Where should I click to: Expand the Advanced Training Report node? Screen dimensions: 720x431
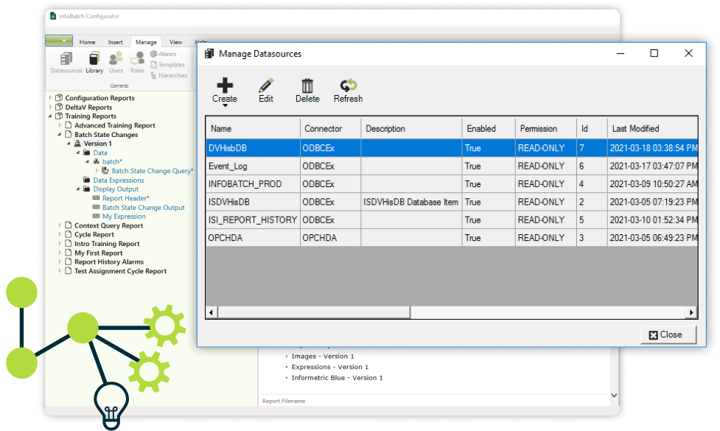coord(60,125)
